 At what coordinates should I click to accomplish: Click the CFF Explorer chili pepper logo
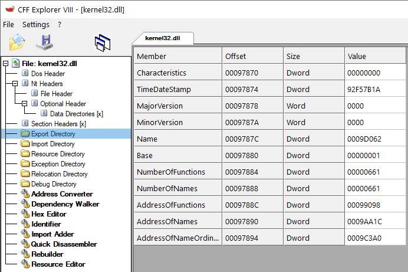coord(10,9)
